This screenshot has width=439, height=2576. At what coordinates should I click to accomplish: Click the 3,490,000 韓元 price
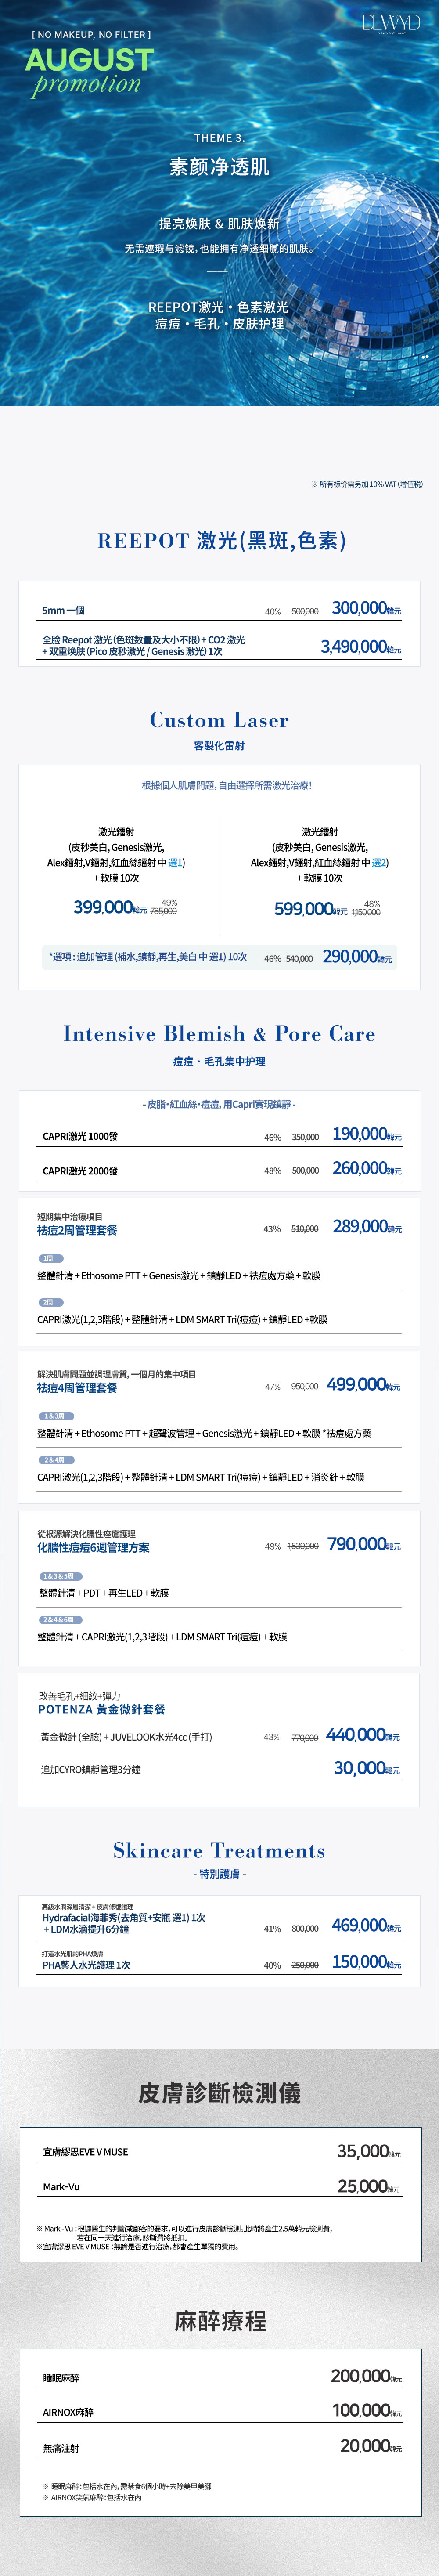tap(361, 647)
